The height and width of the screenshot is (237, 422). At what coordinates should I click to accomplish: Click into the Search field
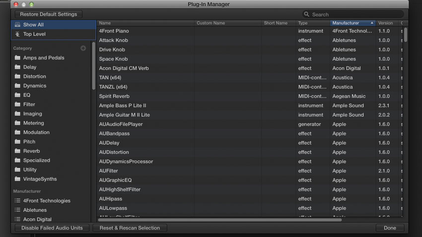(x=353, y=14)
